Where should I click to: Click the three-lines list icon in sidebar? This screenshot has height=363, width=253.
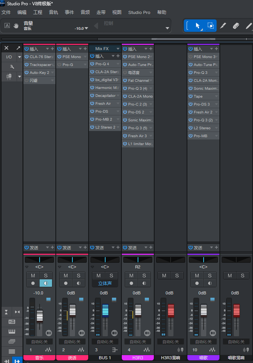12,351
